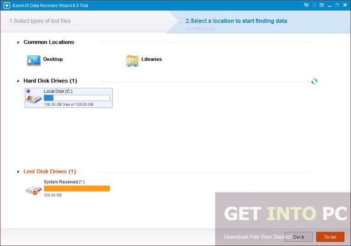The height and width of the screenshot is (246, 351).
Task: Click the 350.00 MB size text
Action: tap(53, 195)
